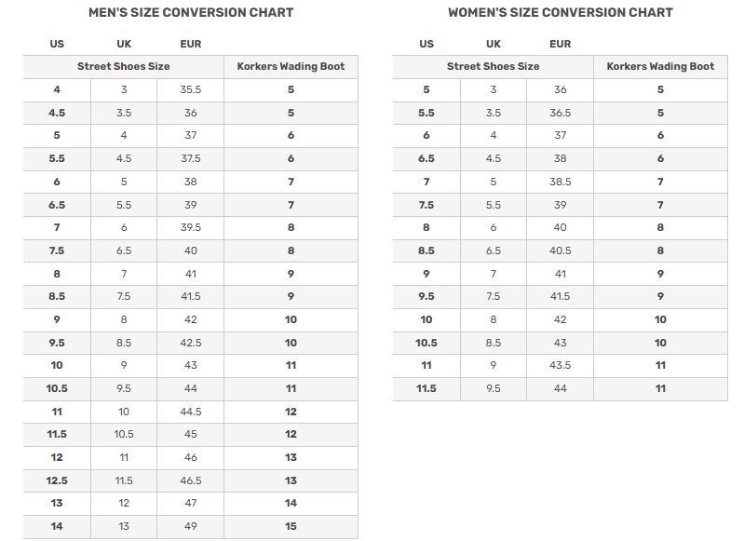Click the Korkers size 14 cell
This screenshot has height=541, width=744.
pos(291,503)
